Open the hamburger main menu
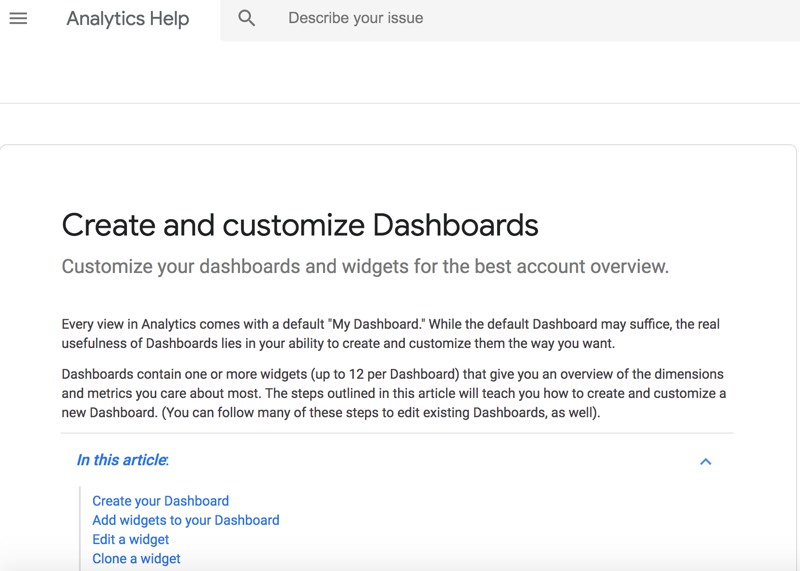 click(18, 18)
